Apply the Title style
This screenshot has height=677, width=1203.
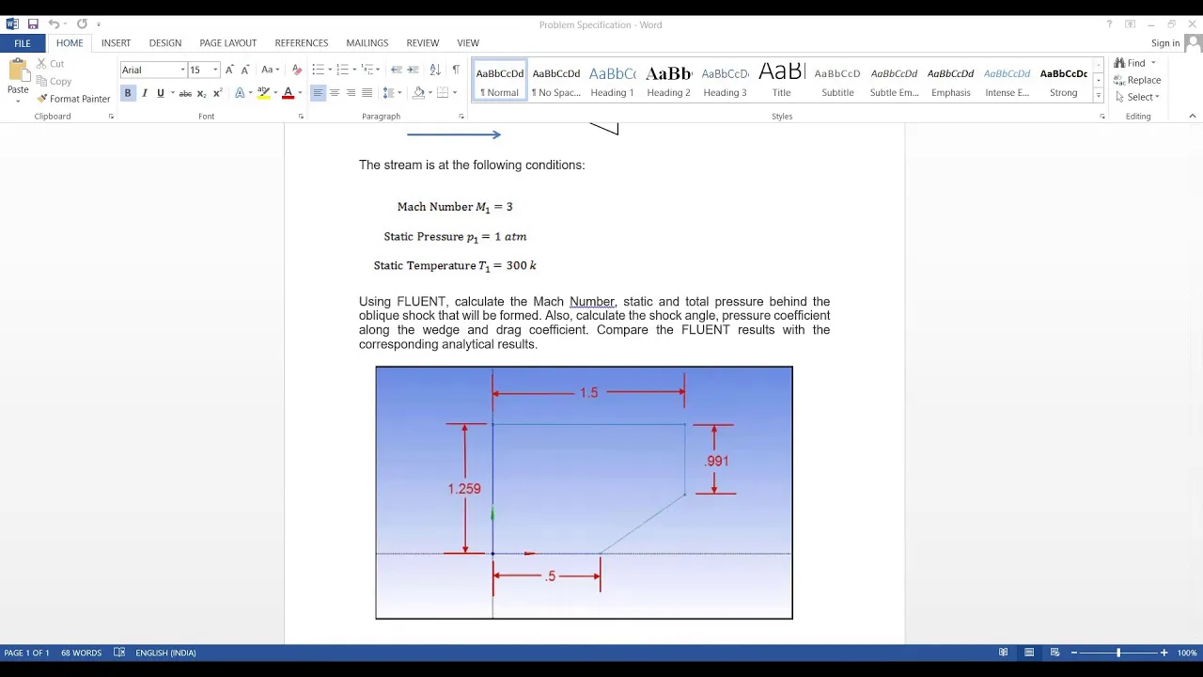tap(781, 82)
